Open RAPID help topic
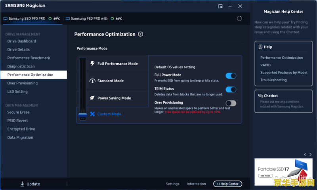The width and height of the screenshot is (317, 190). click(265, 65)
